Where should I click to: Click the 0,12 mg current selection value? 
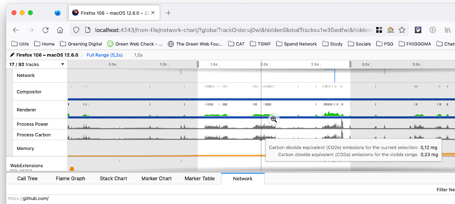pos(429,147)
